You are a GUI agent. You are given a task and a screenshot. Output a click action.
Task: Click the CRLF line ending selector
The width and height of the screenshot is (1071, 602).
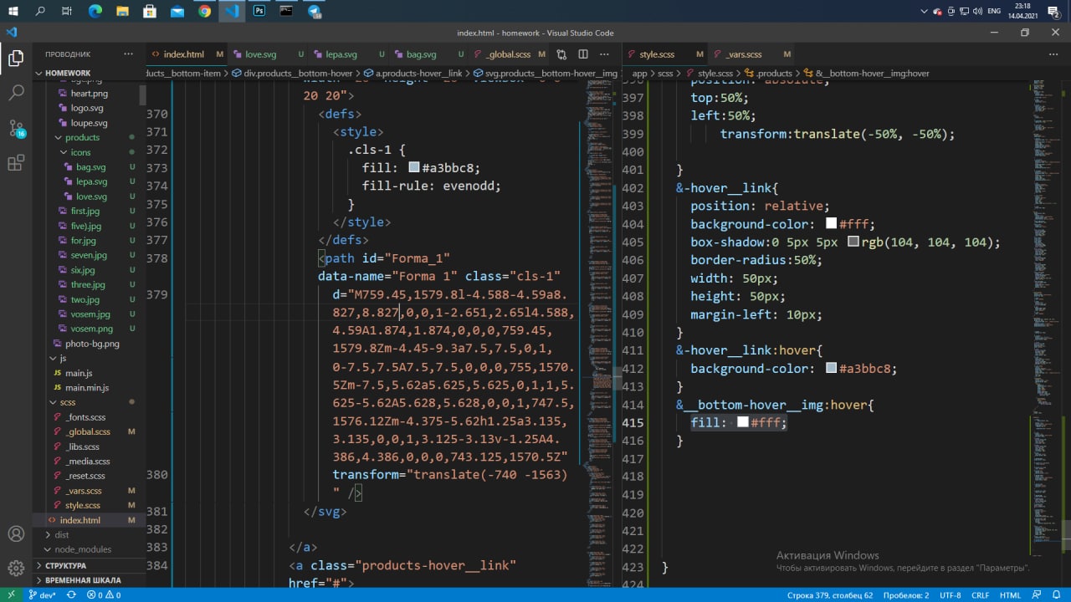(980, 595)
